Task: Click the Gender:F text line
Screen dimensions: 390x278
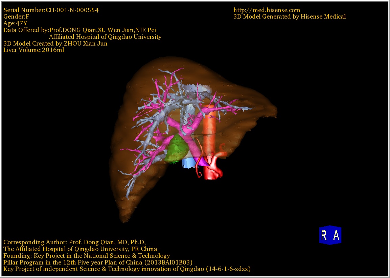Action: tap(16, 17)
